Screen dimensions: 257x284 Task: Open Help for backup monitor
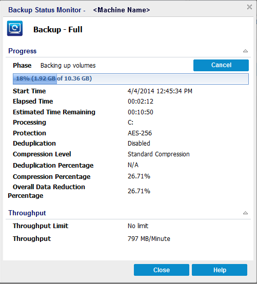click(220, 270)
